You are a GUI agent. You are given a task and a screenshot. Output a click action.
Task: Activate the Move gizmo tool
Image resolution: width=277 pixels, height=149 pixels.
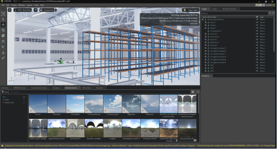click(x=3, y=25)
